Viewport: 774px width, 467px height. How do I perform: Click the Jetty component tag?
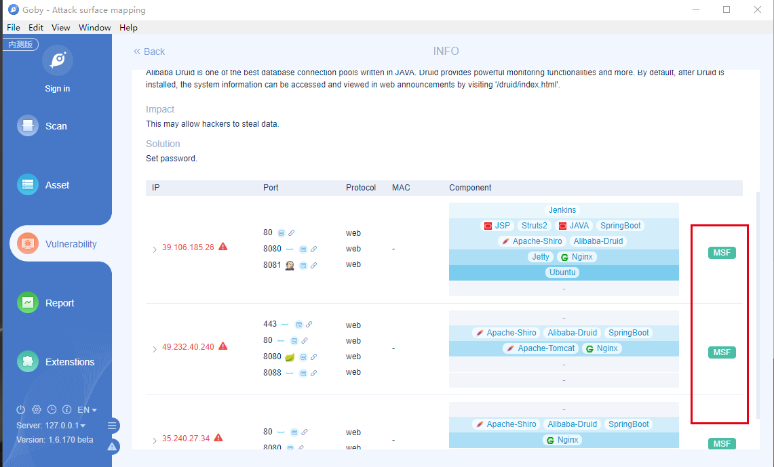coord(540,256)
